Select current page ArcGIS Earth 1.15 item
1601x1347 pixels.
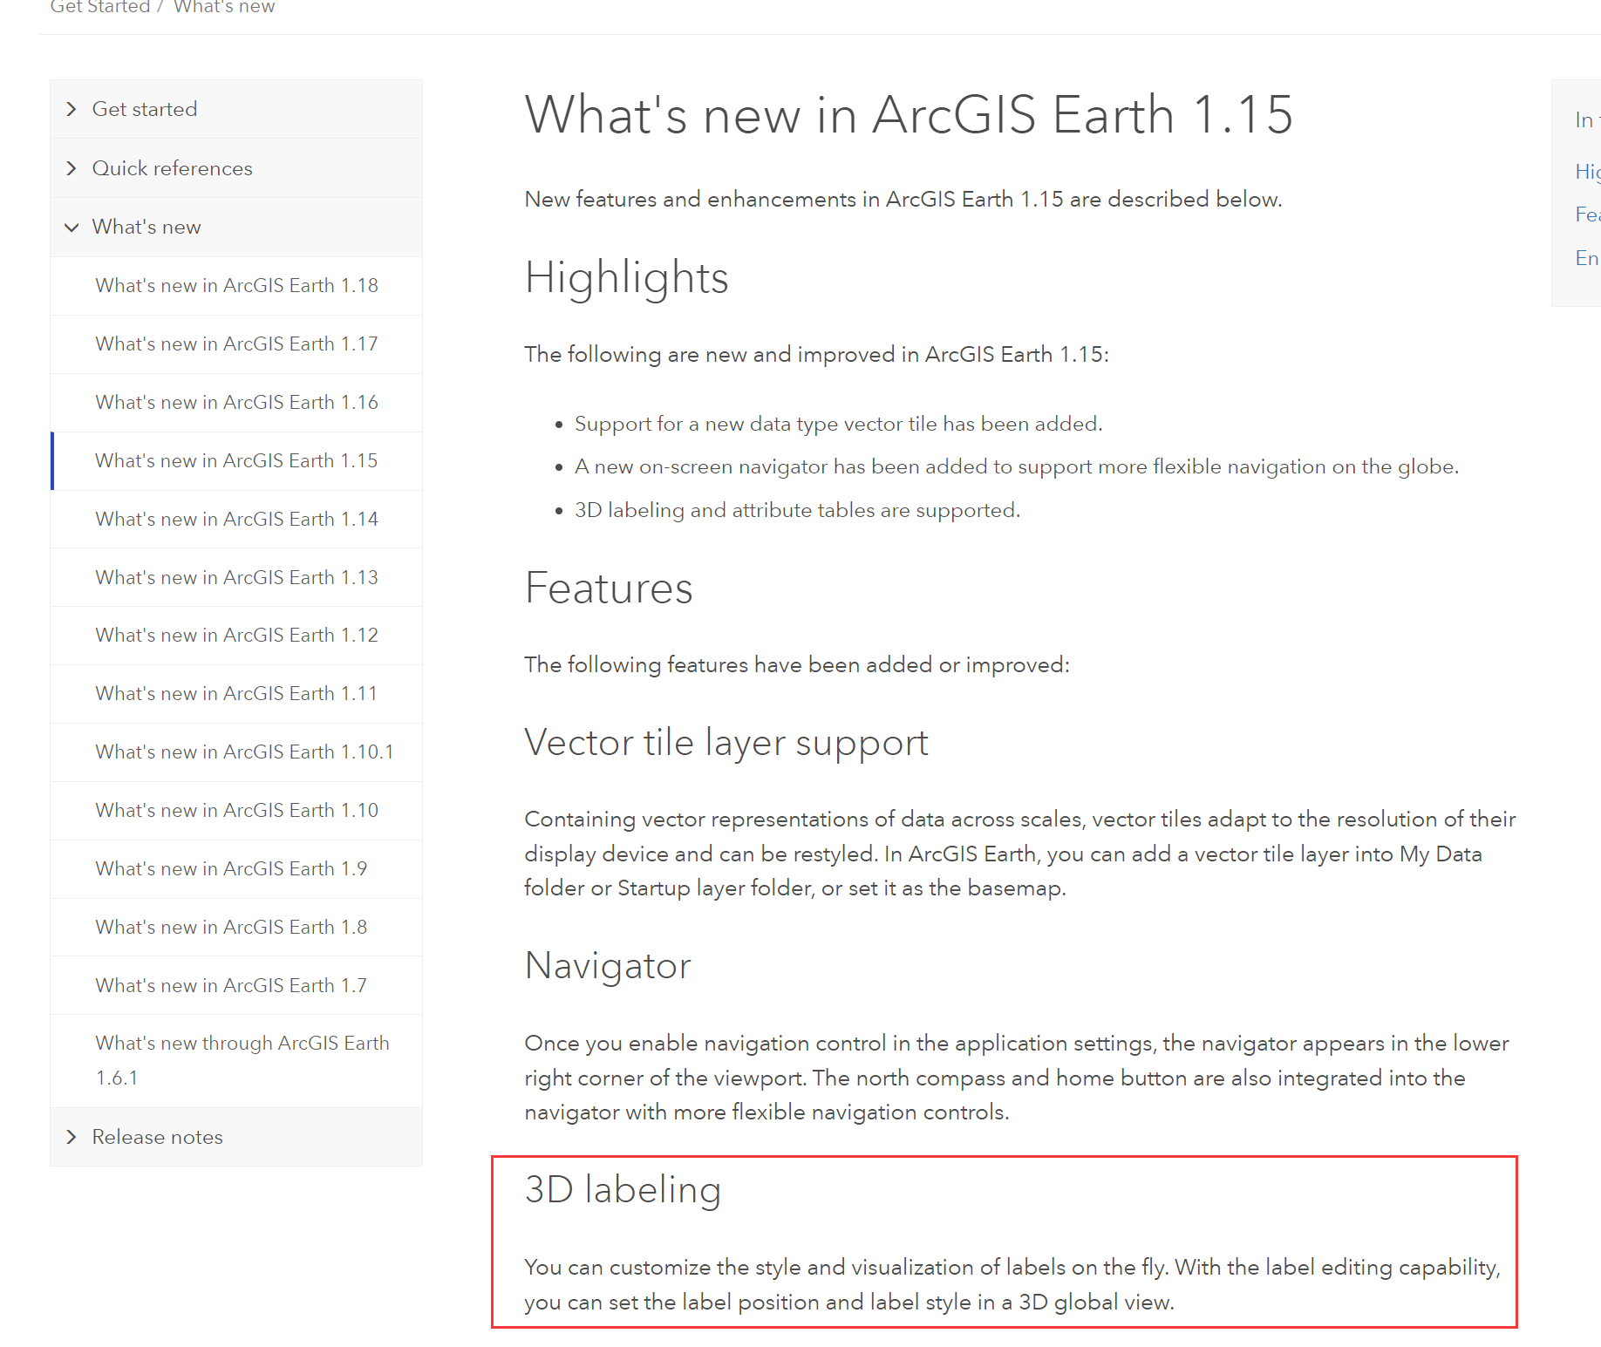(236, 461)
